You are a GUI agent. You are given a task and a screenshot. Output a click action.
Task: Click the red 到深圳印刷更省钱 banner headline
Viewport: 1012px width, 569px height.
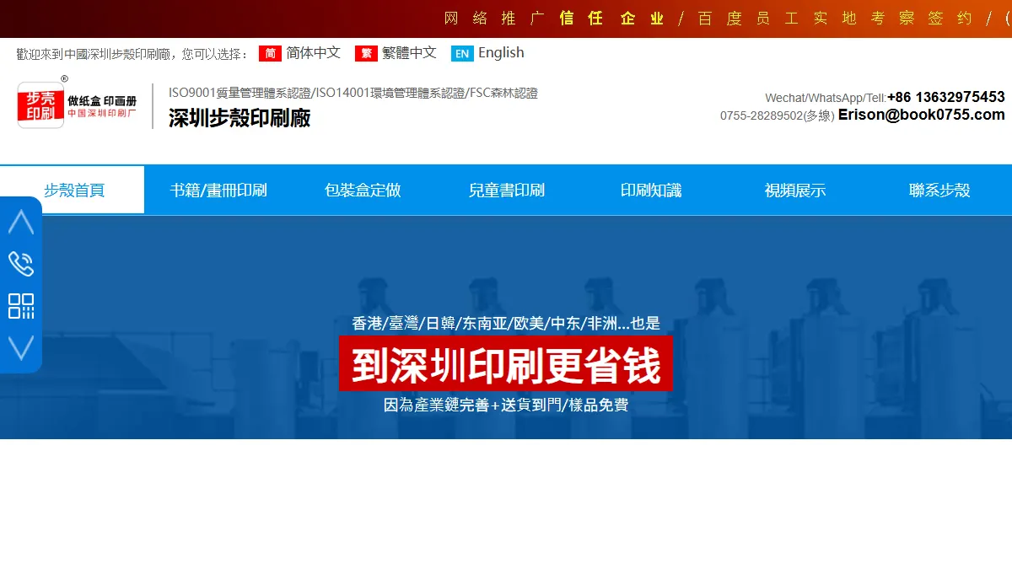tap(506, 363)
